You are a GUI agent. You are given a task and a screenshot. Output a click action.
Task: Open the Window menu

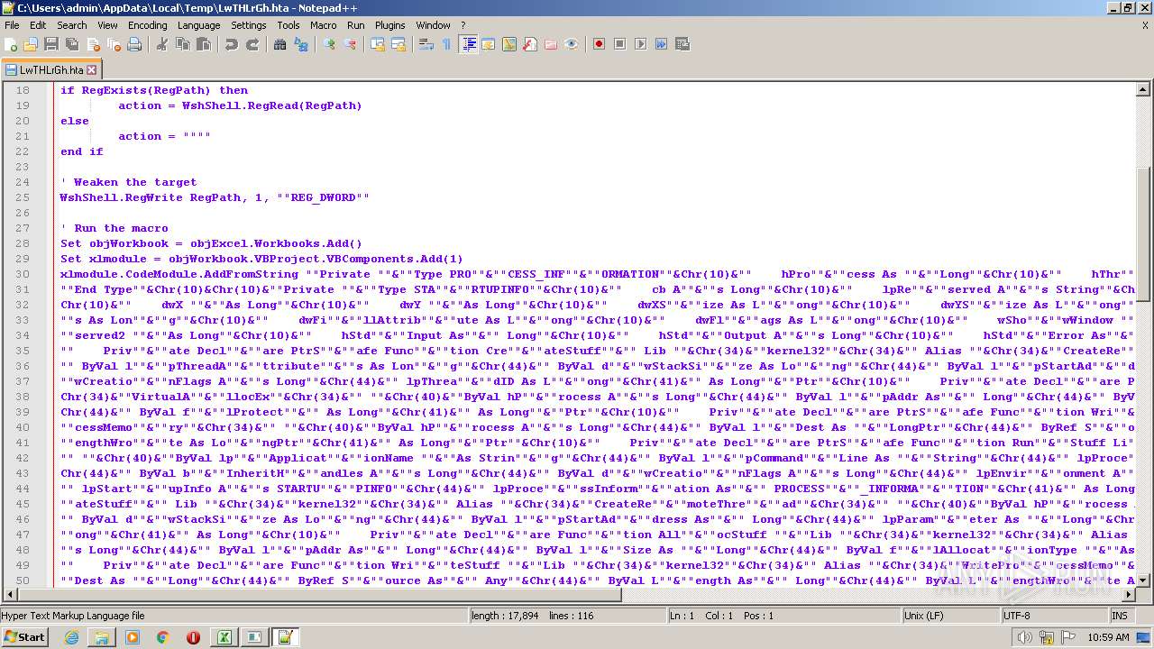[434, 25]
